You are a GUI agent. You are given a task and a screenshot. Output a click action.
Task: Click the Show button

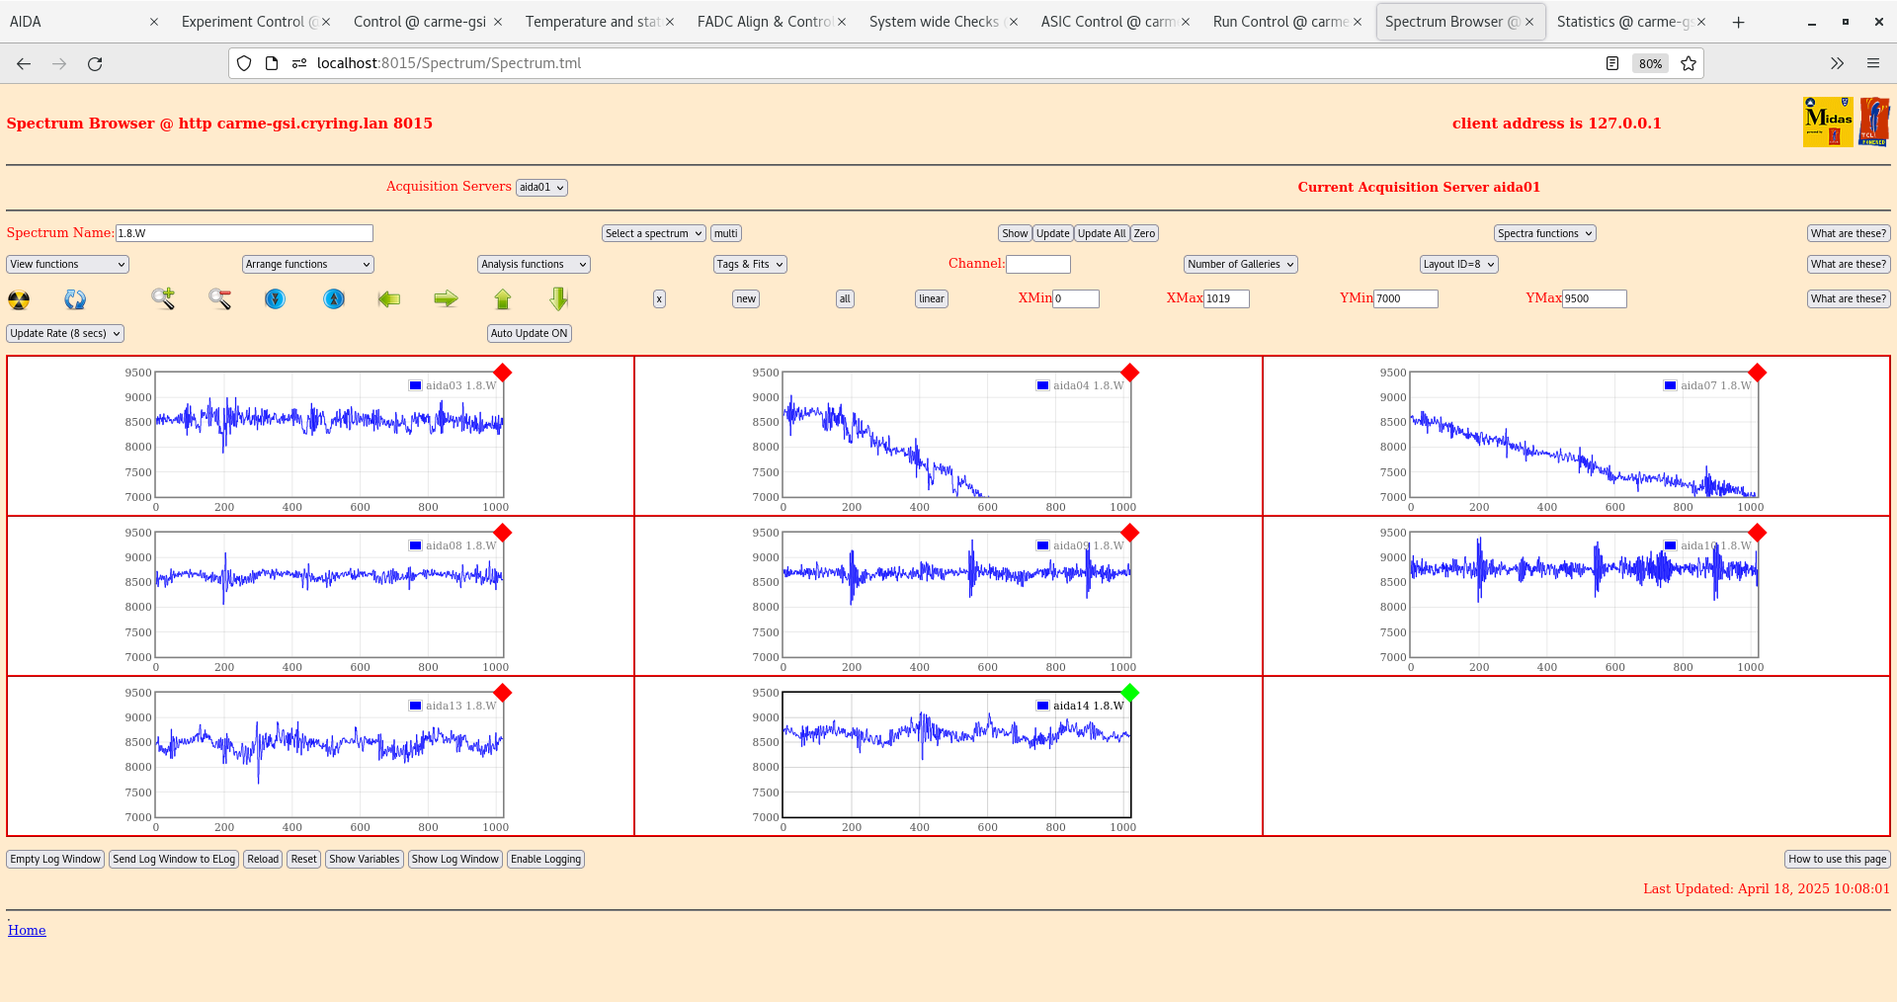(1015, 233)
